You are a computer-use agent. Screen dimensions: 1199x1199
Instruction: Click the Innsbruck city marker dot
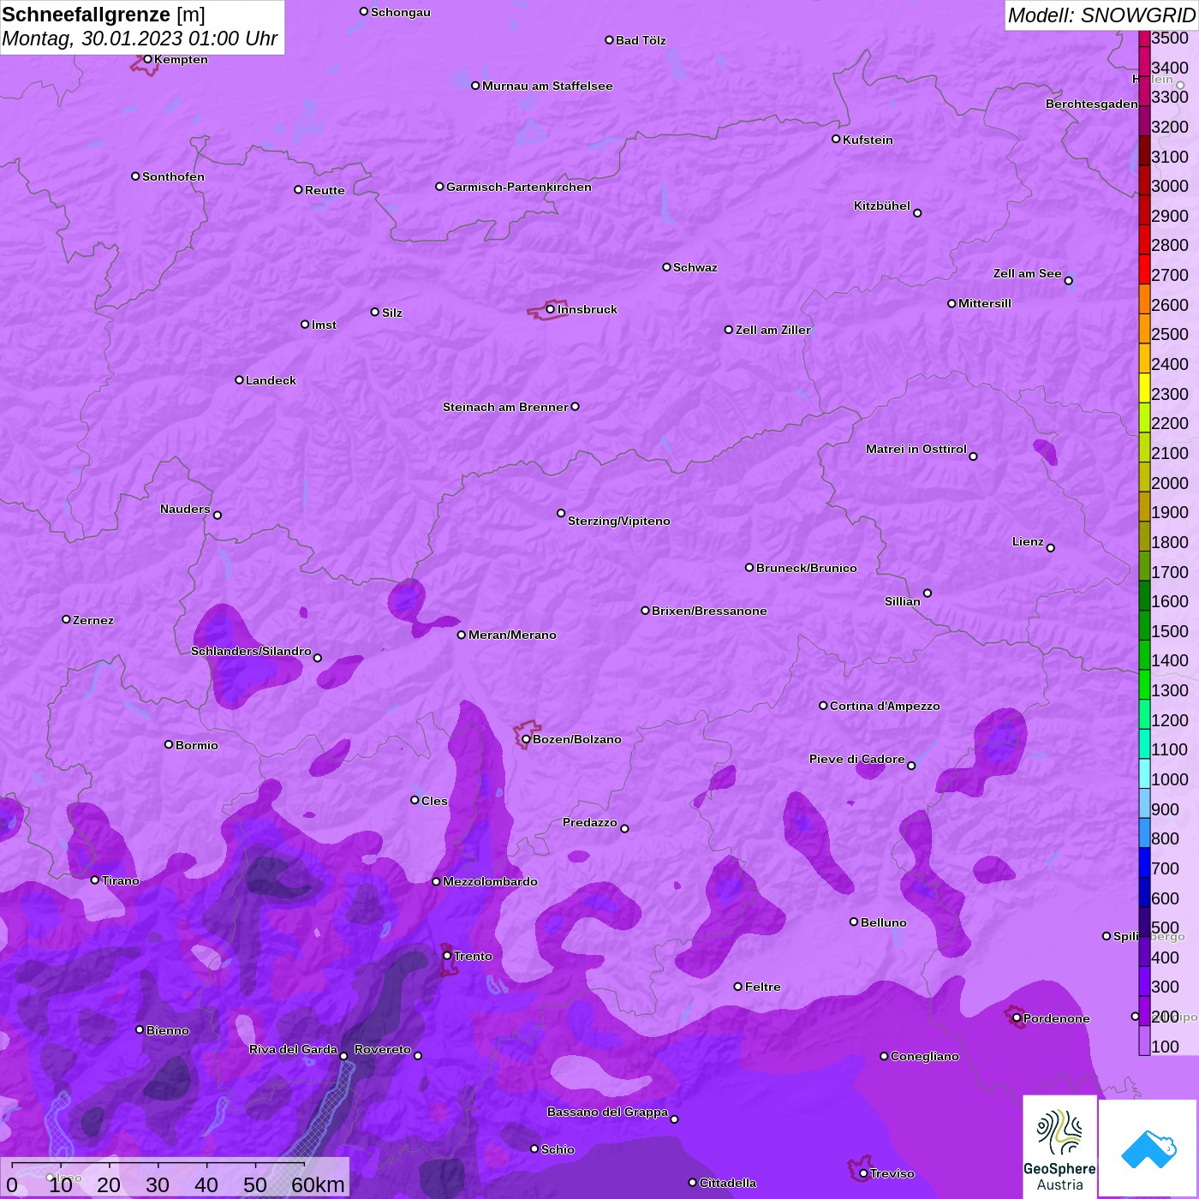click(x=551, y=309)
